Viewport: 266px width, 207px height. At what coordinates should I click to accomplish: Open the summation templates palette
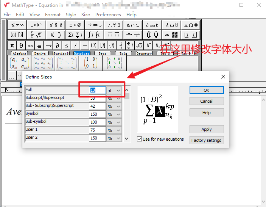pos(75,34)
